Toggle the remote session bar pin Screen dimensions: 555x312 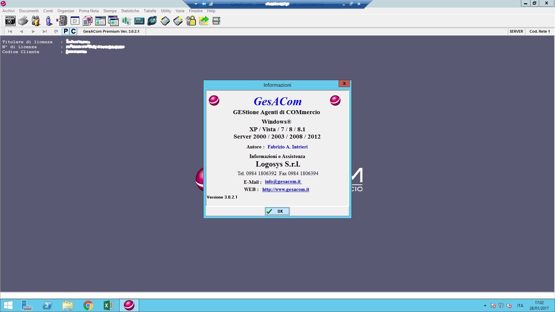203,4
